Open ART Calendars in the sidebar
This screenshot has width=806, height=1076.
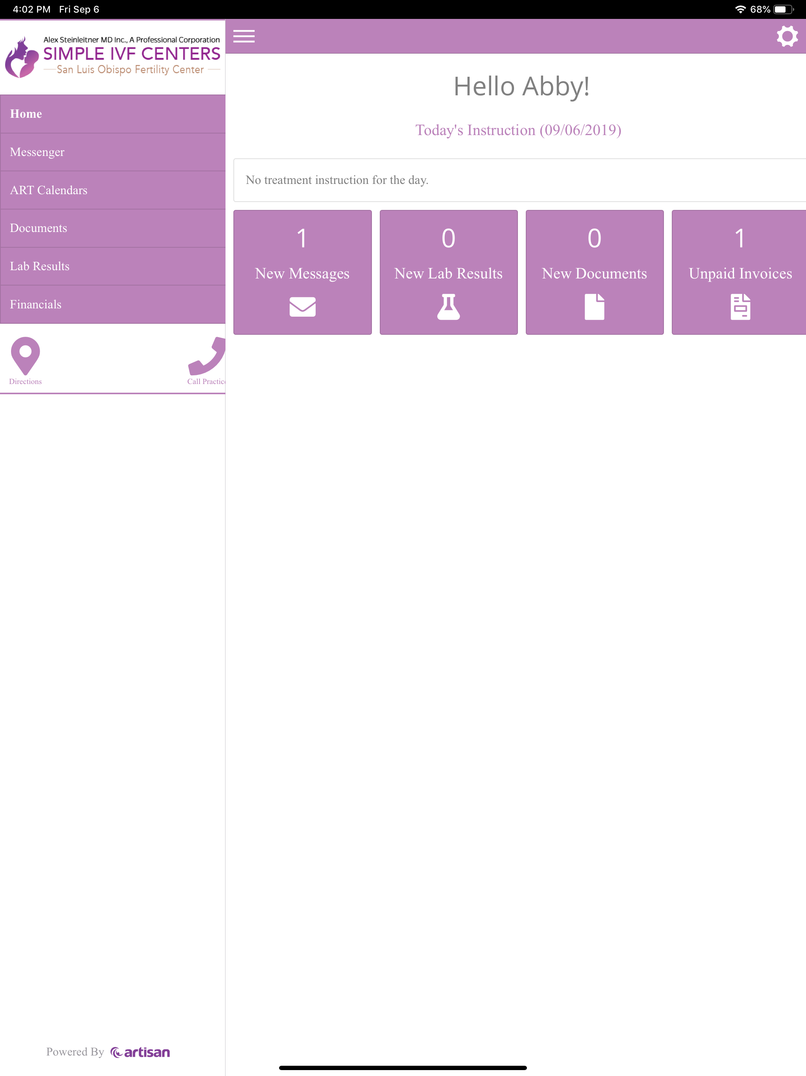pyautogui.click(x=113, y=190)
